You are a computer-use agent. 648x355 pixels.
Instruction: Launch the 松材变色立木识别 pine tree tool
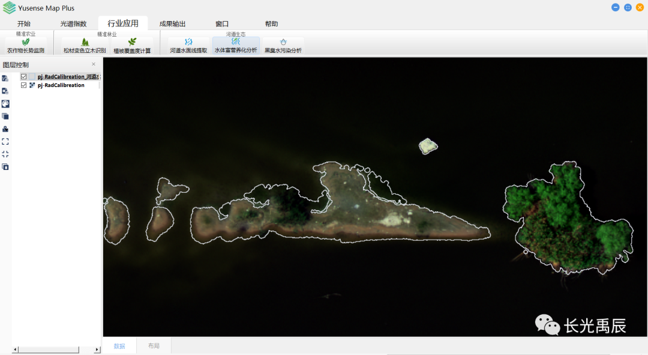[x=85, y=46]
